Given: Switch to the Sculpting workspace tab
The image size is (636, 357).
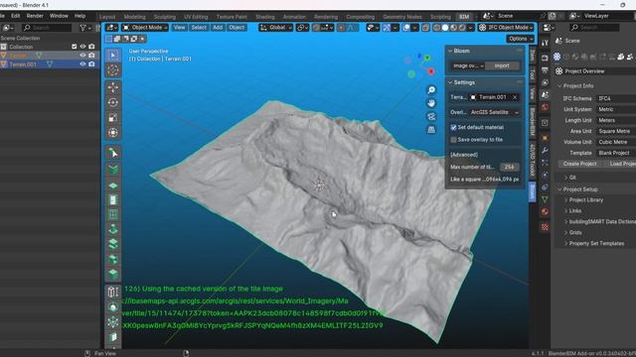Looking at the screenshot, I should point(165,17).
